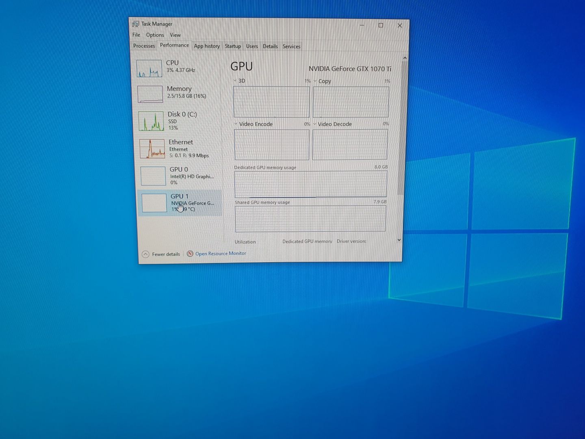Click the Video Encode usage graph

271,144
